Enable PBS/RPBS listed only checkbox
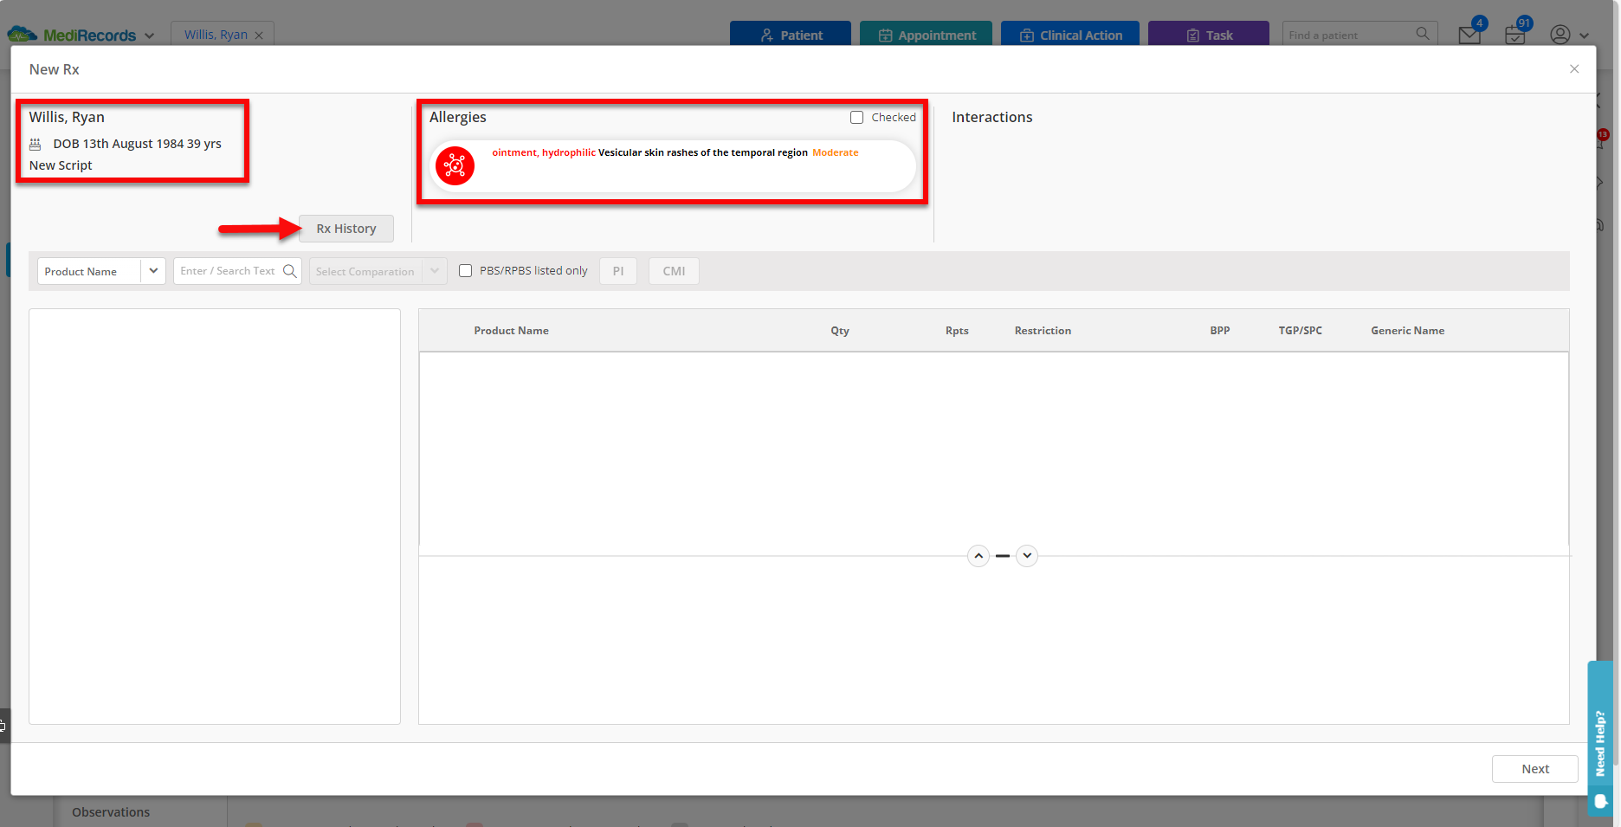The image size is (1621, 827). coord(466,271)
